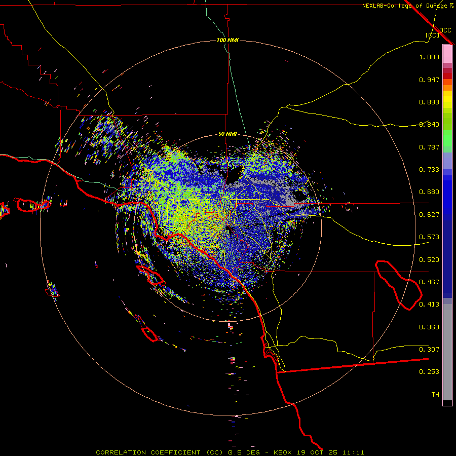Click the 0.413 scale value
The height and width of the screenshot is (456, 456).
tap(429, 305)
